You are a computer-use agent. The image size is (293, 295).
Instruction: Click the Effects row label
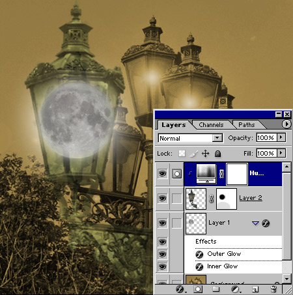click(x=206, y=242)
